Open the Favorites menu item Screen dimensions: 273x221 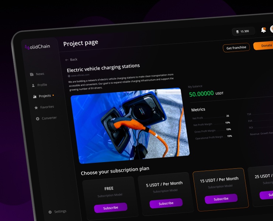pyautogui.click(x=44, y=107)
